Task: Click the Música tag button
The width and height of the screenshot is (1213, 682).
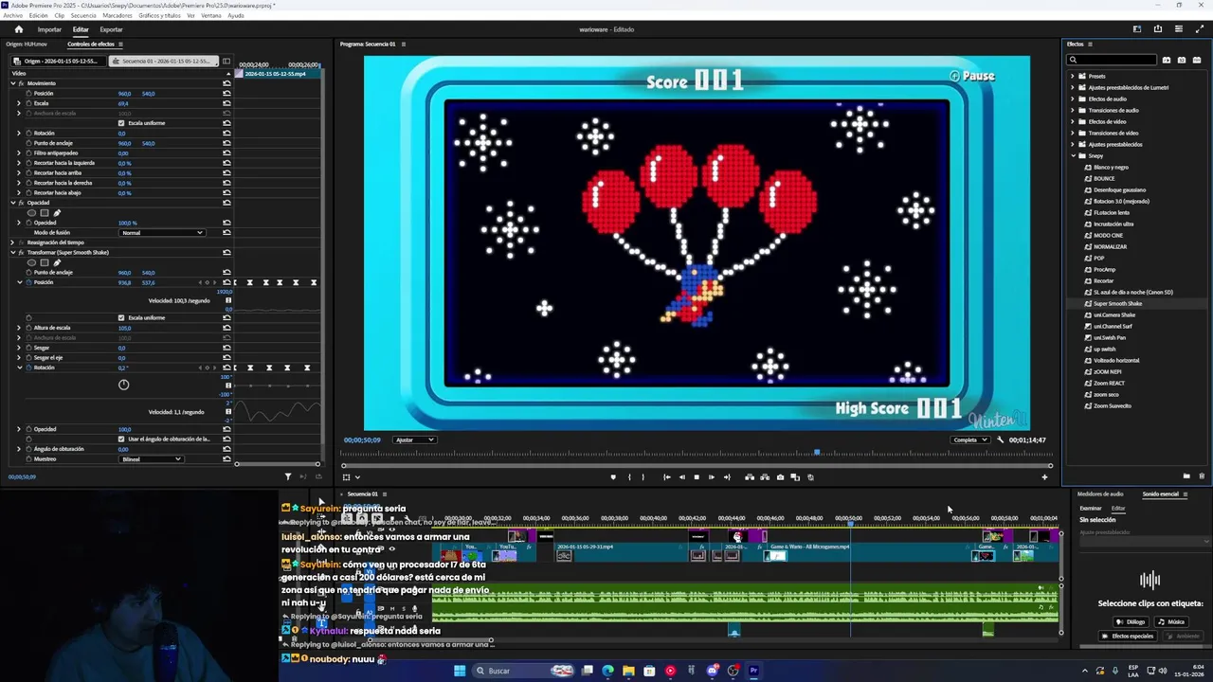Action: tap(1171, 621)
